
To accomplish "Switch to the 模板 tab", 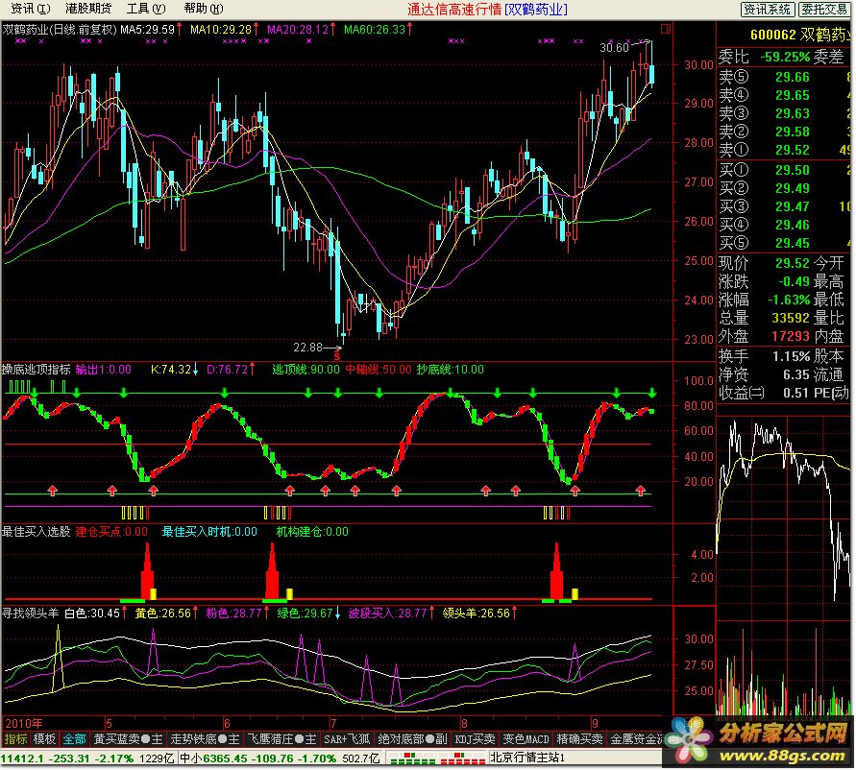I will pos(44,739).
